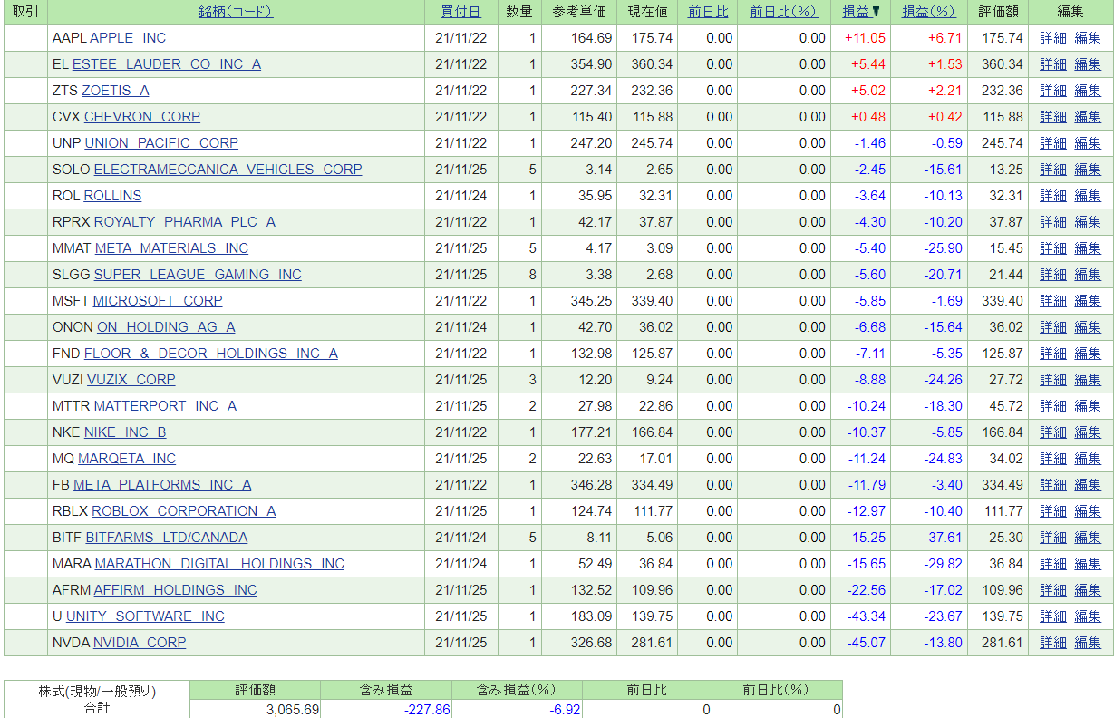Open ROYALTY_PHARMA_PLC_A stock link
Image resolution: width=1114 pixels, height=718 pixels.
tap(185, 222)
